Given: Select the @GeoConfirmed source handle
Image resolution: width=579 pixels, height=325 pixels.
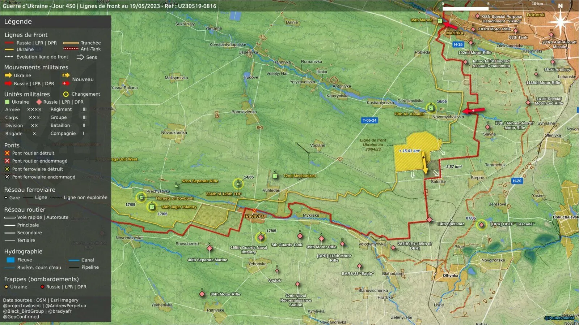Looking at the screenshot, I should 21,317.
